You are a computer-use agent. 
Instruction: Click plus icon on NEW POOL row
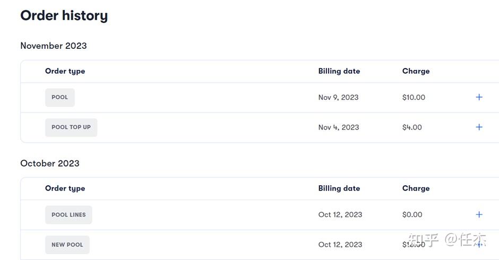coord(479,245)
